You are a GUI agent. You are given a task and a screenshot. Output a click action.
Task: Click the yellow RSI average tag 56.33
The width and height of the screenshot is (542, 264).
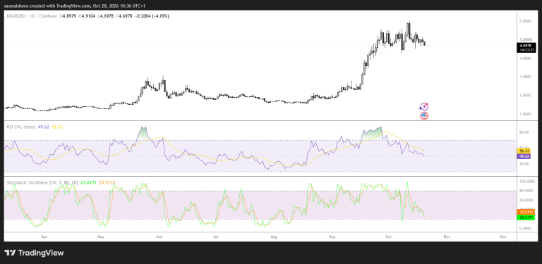523,151
